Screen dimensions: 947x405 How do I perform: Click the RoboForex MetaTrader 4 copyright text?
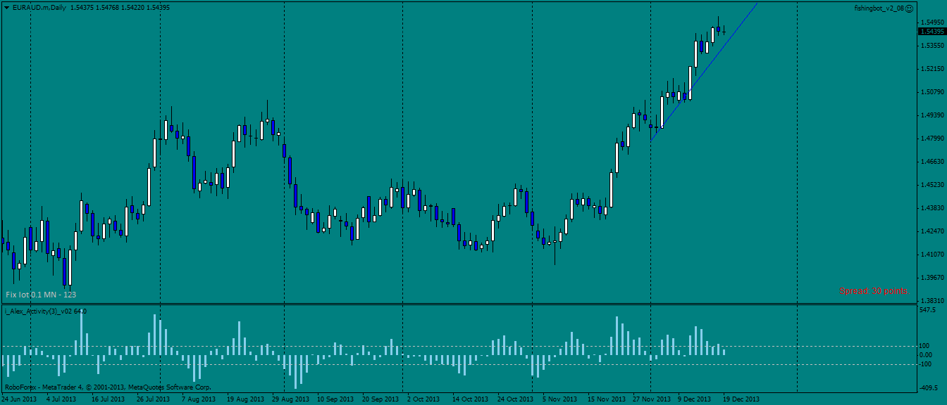[x=108, y=387]
